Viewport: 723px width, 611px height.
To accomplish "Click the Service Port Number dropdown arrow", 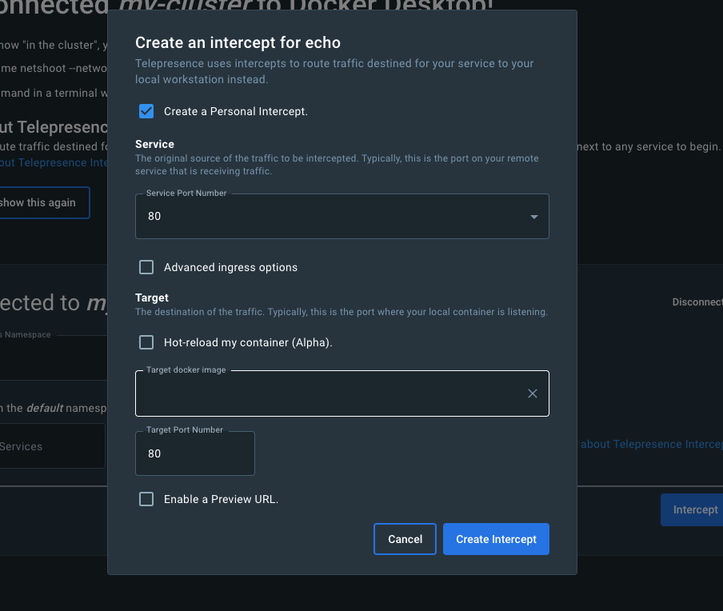I will pos(533,217).
